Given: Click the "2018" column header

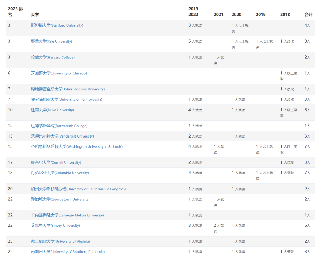Looking at the screenshot, I should (285, 15).
